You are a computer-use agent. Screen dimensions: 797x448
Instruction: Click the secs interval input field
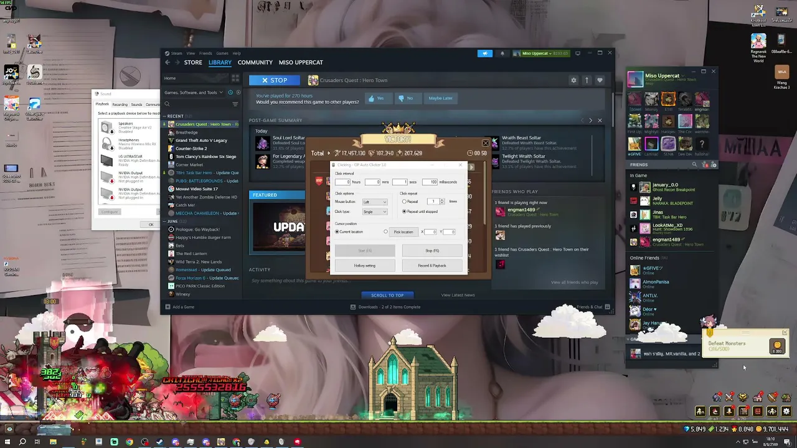(400, 182)
